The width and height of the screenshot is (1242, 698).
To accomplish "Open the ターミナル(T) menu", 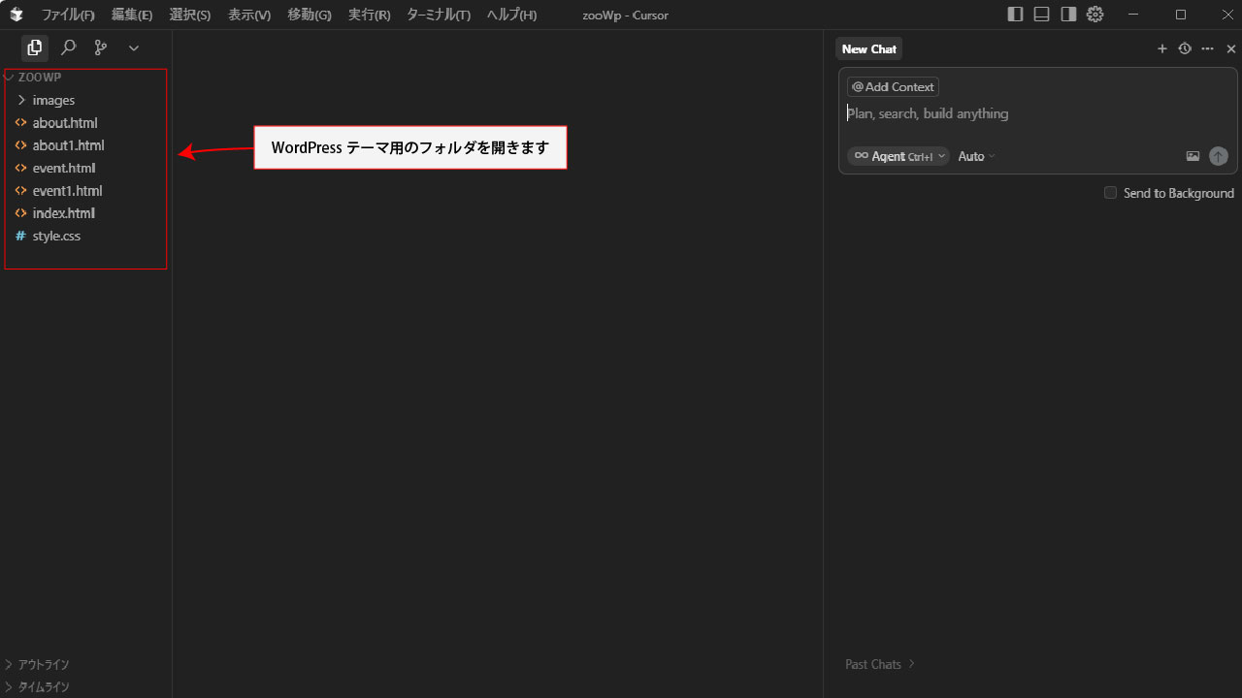I will click(x=439, y=15).
